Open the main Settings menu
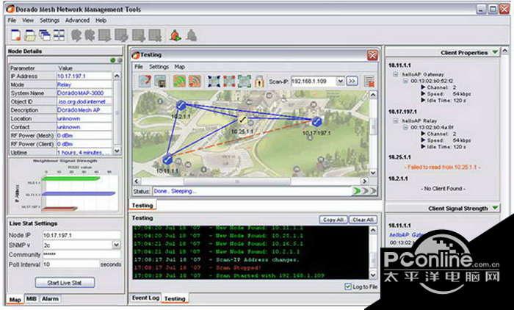This screenshot has height=310, width=514. tap(49, 21)
